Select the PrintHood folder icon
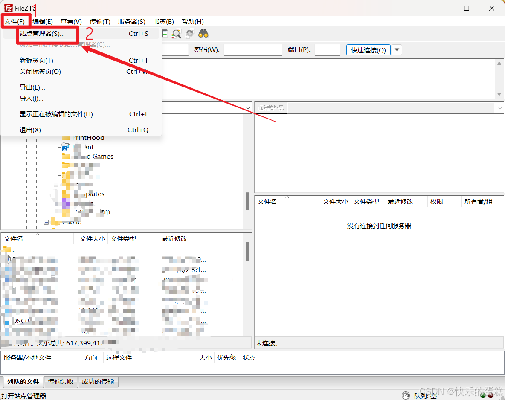505x400 pixels. 66,138
